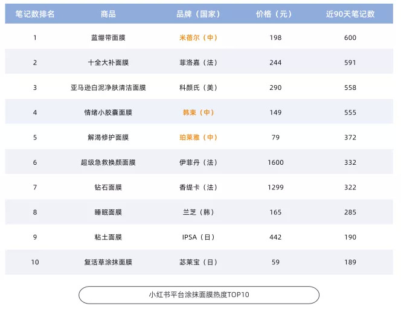Select the IPSA（日） brand cell

pyautogui.click(x=198, y=237)
